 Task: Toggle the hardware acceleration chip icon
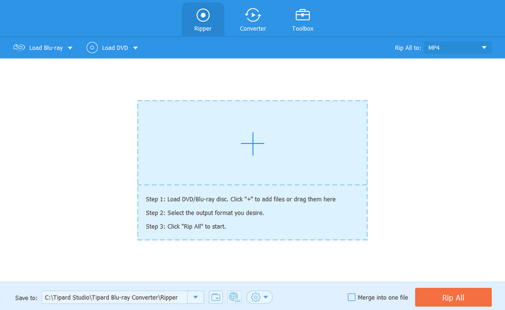(x=234, y=297)
